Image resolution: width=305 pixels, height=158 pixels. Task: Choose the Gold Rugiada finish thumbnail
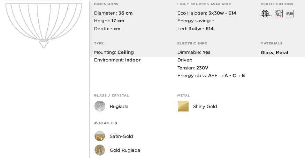coord(100,150)
